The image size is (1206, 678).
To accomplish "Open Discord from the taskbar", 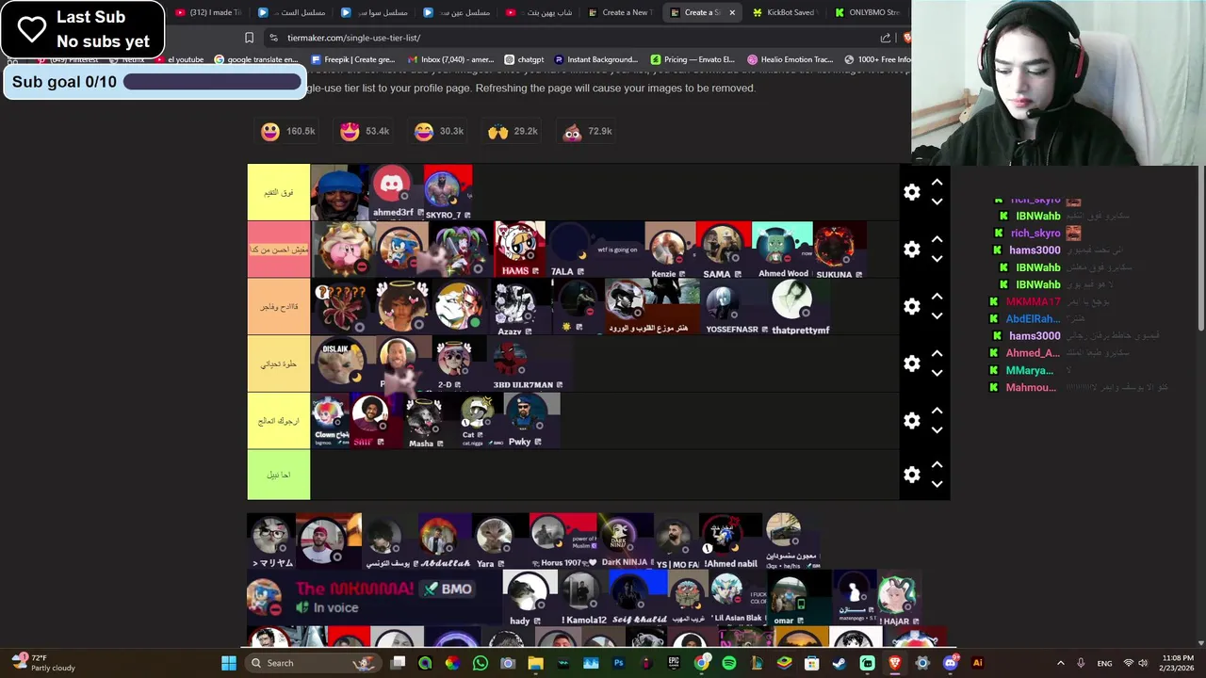I will pyautogui.click(x=950, y=663).
